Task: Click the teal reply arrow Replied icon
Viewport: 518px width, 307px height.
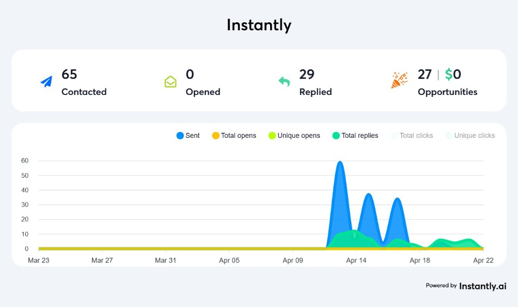Action: (x=285, y=82)
